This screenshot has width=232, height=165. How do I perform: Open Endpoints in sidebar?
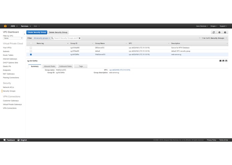7,70
